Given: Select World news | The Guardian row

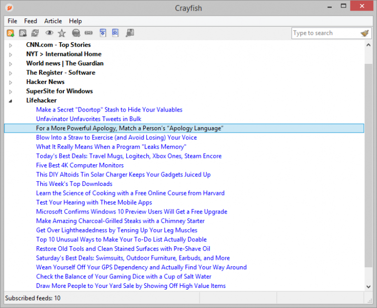Looking at the screenshot, I should point(65,63).
